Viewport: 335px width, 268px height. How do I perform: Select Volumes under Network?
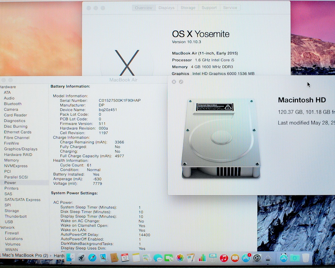(x=13, y=244)
